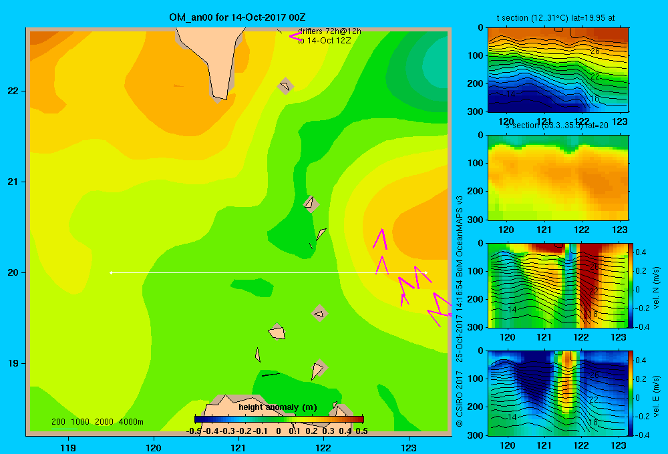Click the vel. N colorbar scale
The image size is (668, 454).
tap(631, 285)
